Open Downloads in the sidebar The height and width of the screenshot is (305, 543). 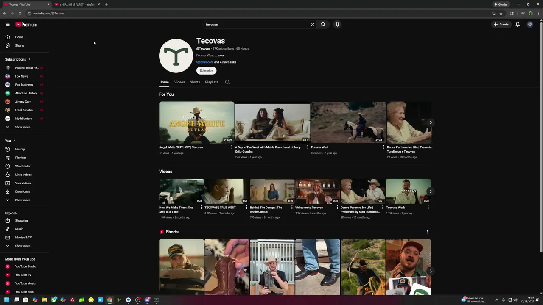(x=22, y=191)
